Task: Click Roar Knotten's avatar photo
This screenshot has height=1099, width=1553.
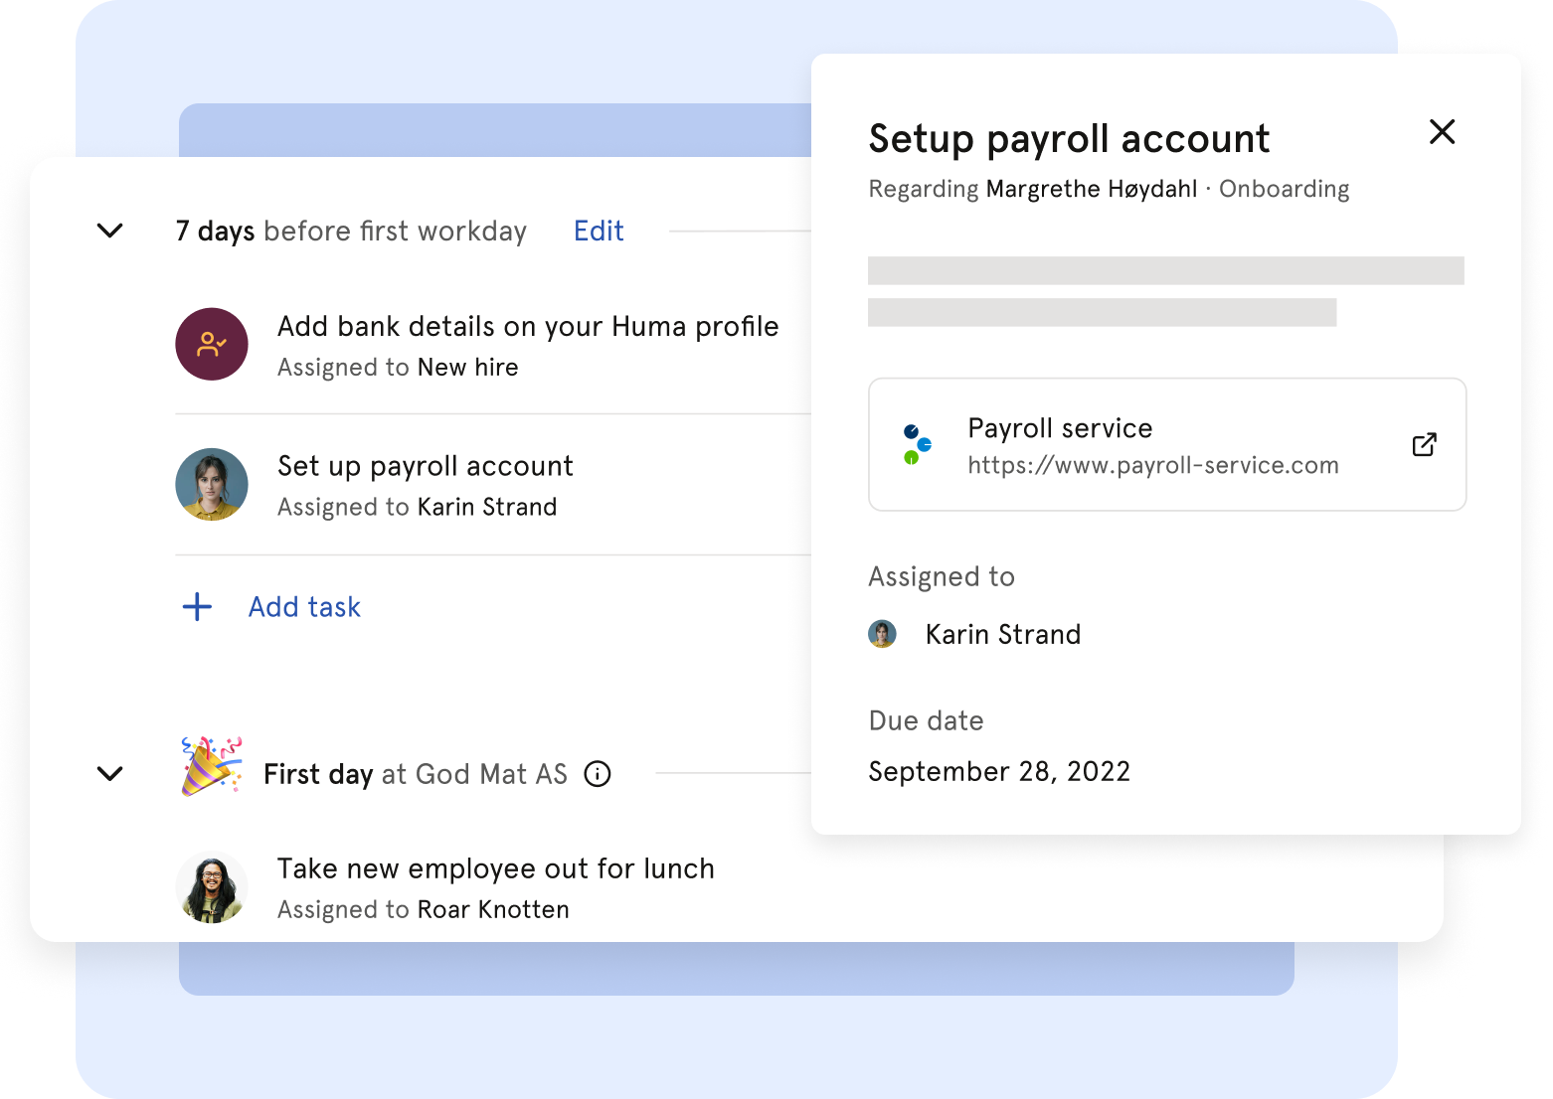Action: [x=212, y=886]
